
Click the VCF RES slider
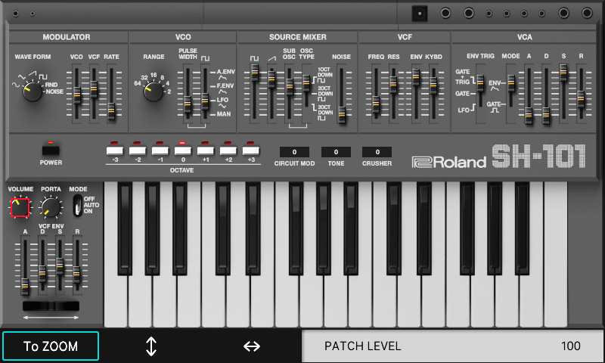pyautogui.click(x=393, y=85)
